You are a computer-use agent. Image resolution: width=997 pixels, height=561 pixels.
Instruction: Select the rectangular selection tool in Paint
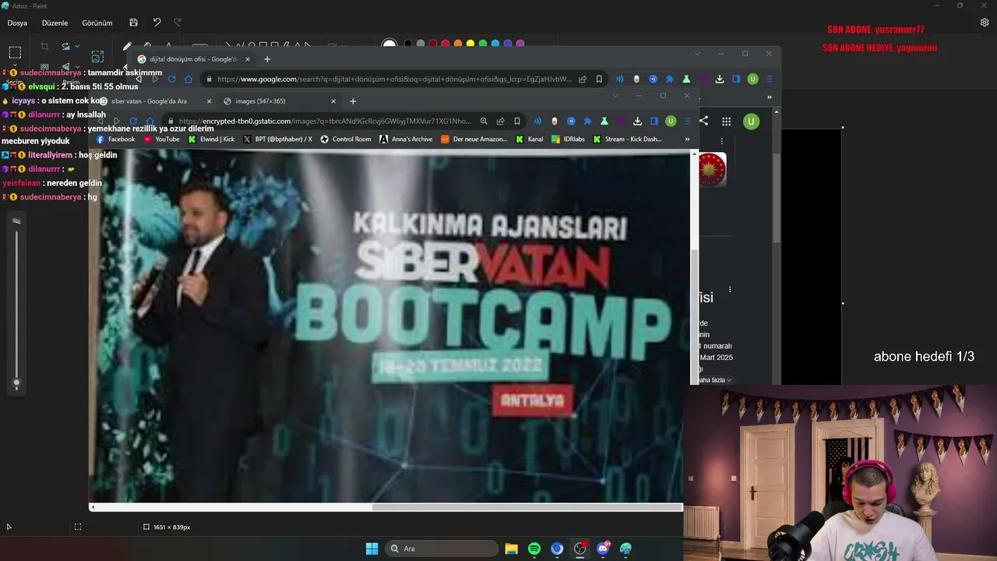coord(15,53)
